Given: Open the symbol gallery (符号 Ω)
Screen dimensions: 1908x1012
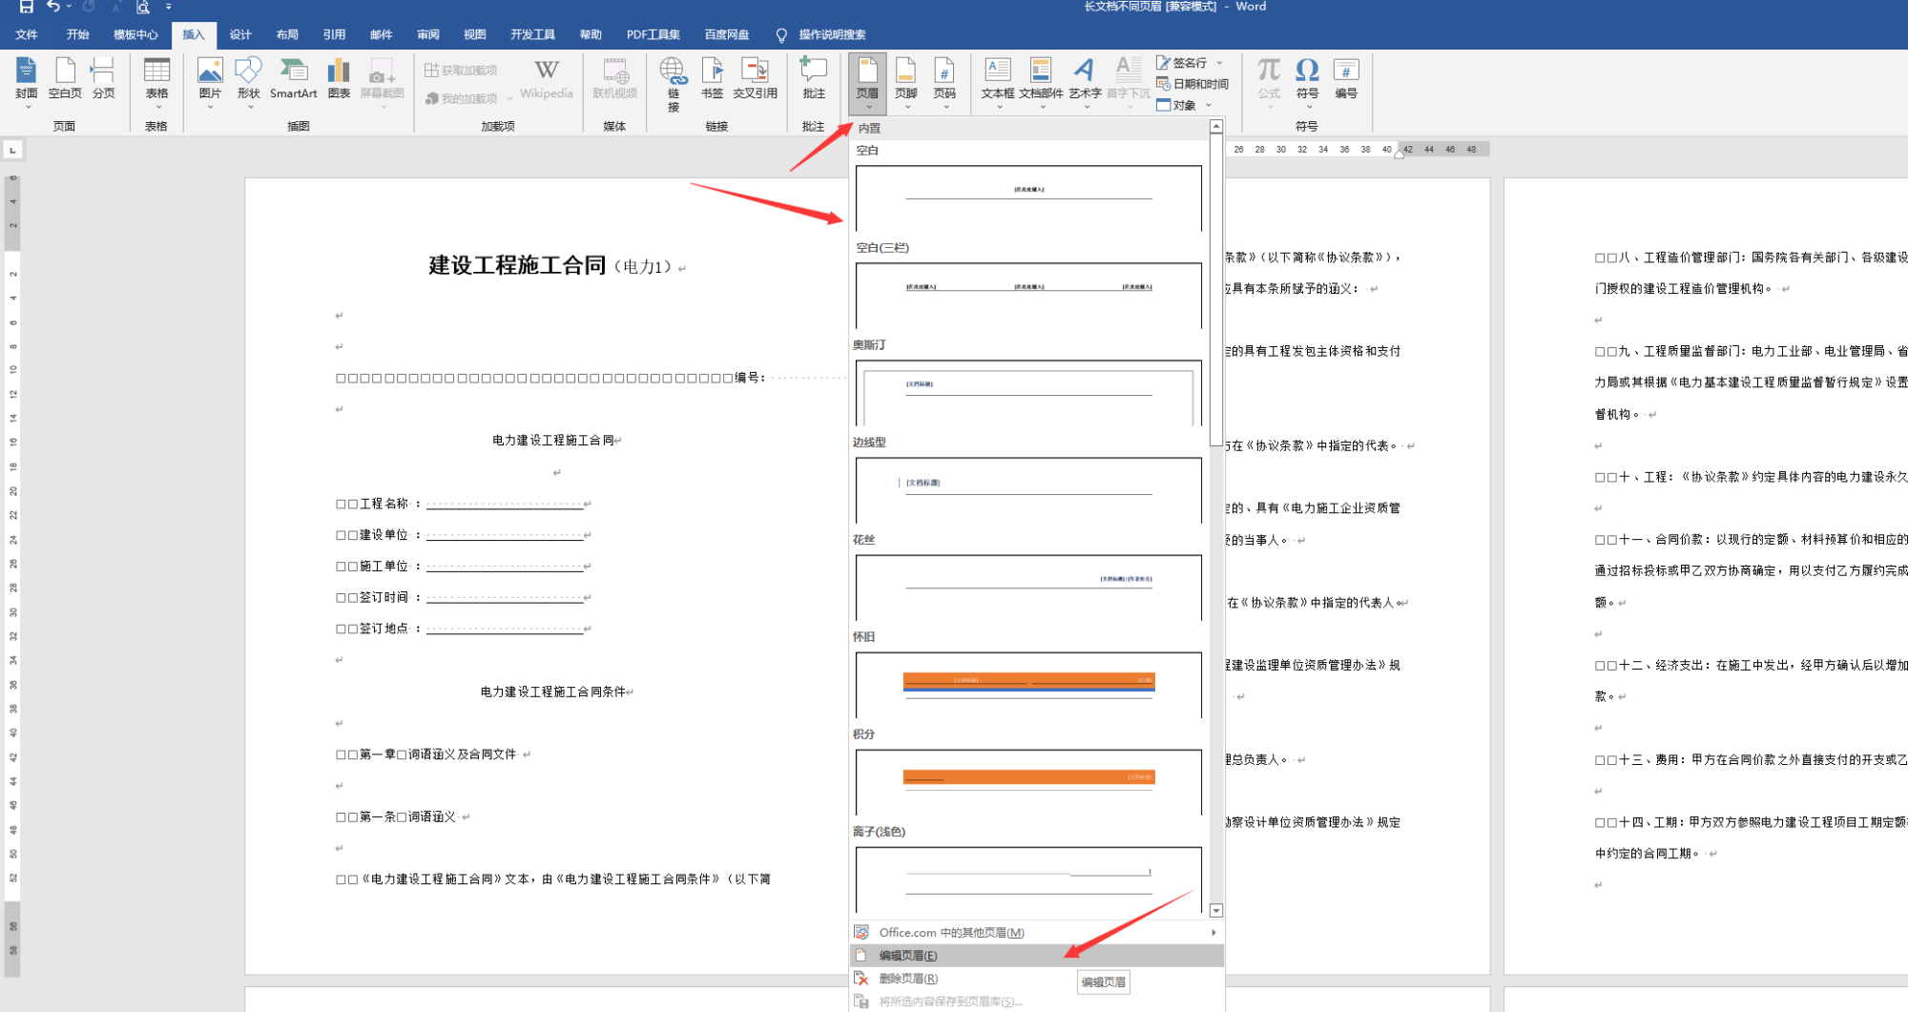Looking at the screenshot, I should point(1306,76).
